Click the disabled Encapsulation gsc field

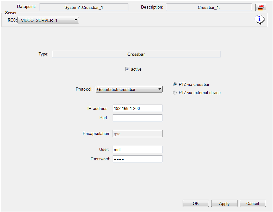(x=137, y=134)
